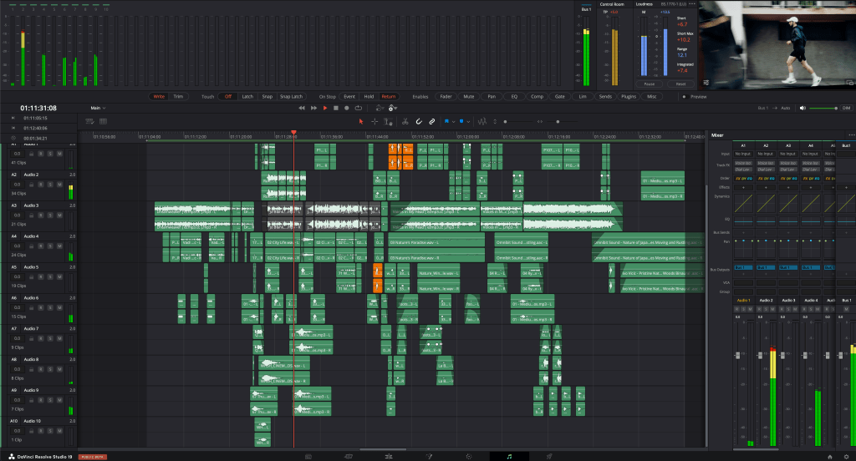Open the Main timeline dropdown

click(99, 108)
